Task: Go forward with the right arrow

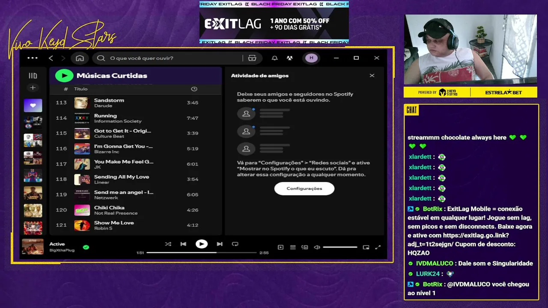Action: [x=63, y=58]
